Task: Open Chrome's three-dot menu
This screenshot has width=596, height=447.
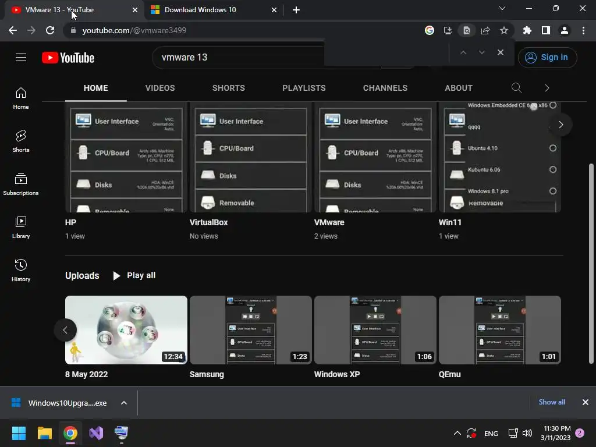Action: tap(583, 30)
